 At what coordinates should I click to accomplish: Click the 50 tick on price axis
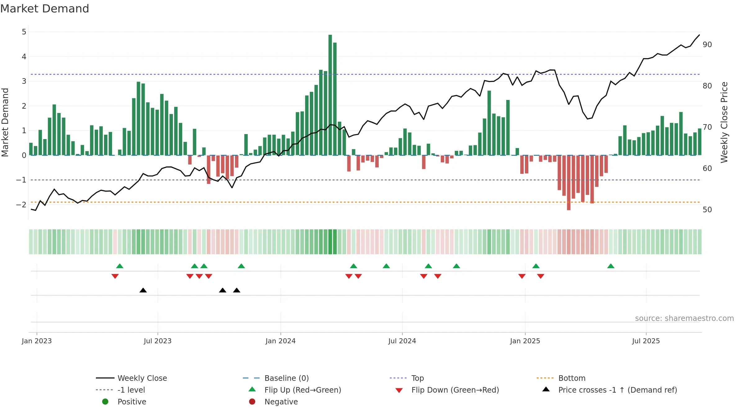707,210
